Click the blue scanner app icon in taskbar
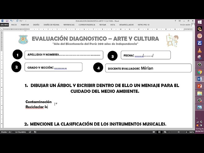Viewport: 204px width, 153px height. pyautogui.click(x=200, y=43)
